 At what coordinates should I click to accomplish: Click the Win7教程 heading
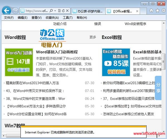(15, 126)
